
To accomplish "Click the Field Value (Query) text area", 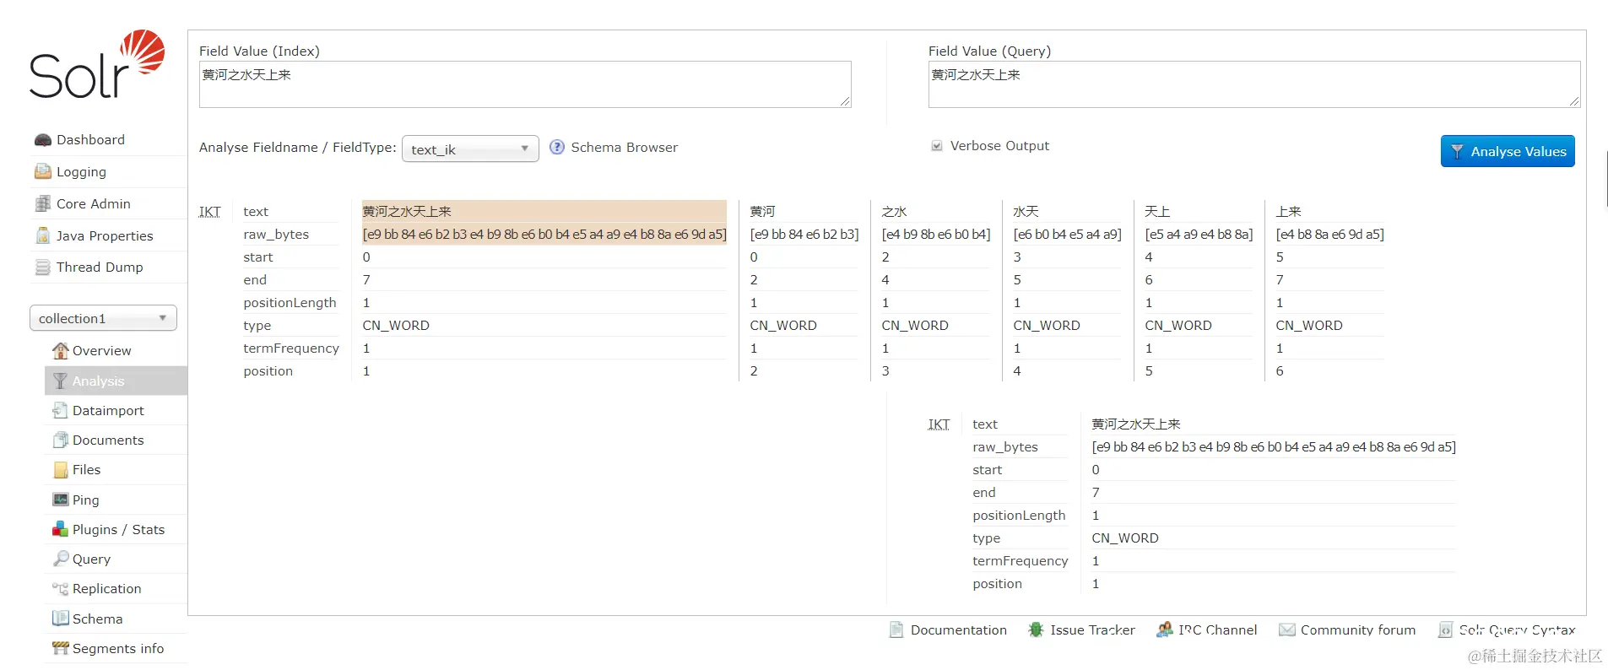I will tap(1254, 84).
